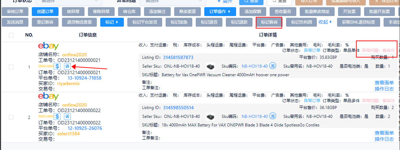
Task: Expand the 标记 dropdown button
Action: [x=112, y=23]
